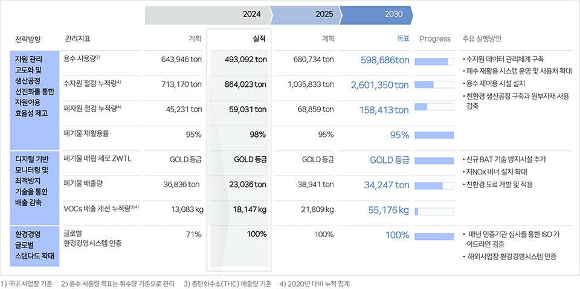Click the 493,092 ton actual value
This screenshot has width=580, height=289.
click(245, 60)
